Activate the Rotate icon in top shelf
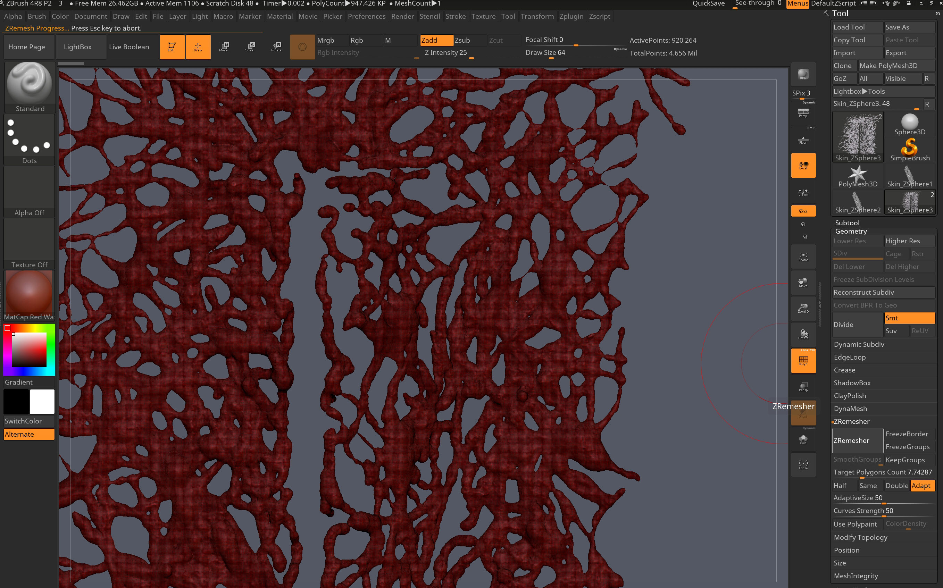 coord(276,47)
